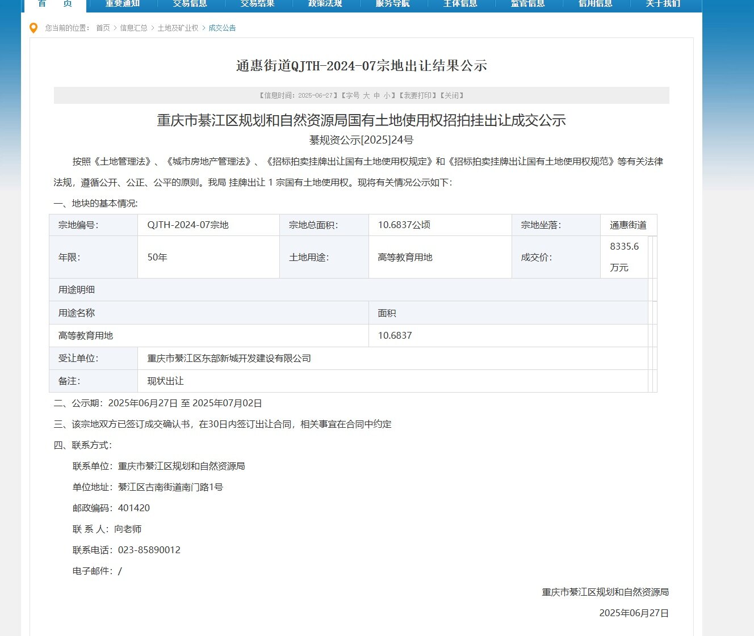
Task: Click 信息汇总 in the breadcrumb
Action: [x=133, y=28]
